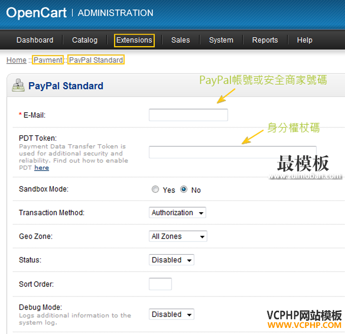The width and height of the screenshot is (345, 334).
Task: Click the Help menu item
Action: [x=304, y=40]
